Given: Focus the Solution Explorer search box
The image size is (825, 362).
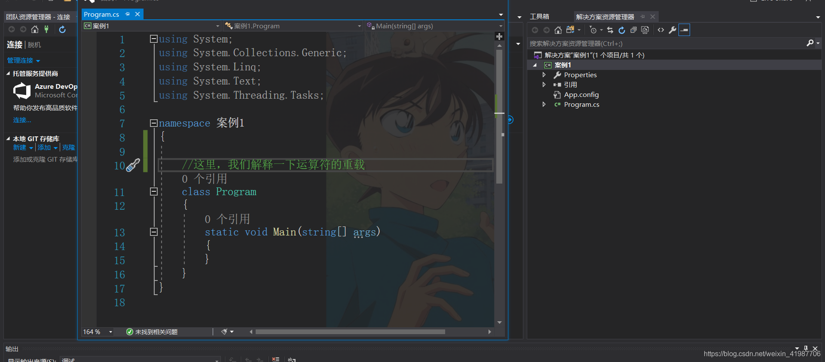Looking at the screenshot, I should pyautogui.click(x=666, y=43).
